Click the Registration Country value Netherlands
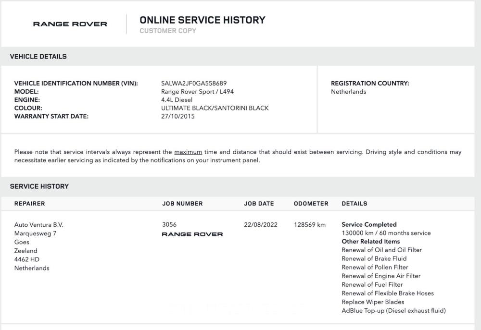The image size is (481, 330). point(348,92)
